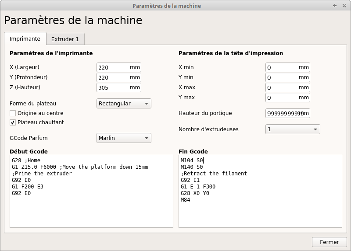
Task: Click the window maximize plus icon
Action: (x=335, y=6)
